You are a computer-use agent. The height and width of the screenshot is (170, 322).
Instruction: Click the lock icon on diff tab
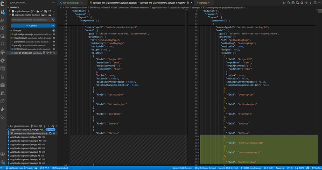[x=188, y=3]
